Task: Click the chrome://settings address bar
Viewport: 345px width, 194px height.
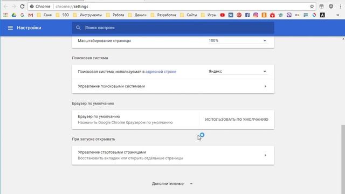Action: (x=171, y=6)
